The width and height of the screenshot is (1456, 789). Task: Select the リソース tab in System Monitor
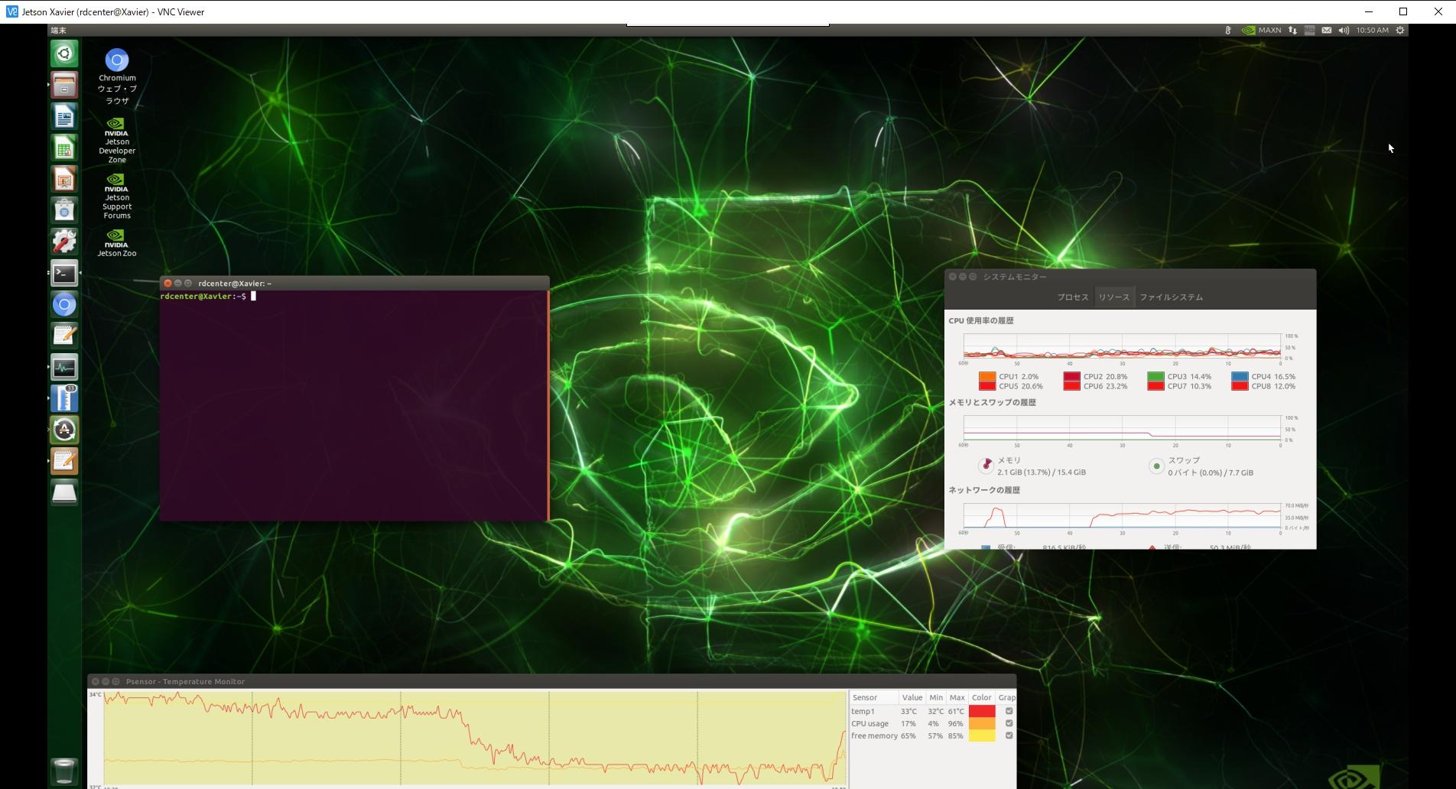(1113, 297)
